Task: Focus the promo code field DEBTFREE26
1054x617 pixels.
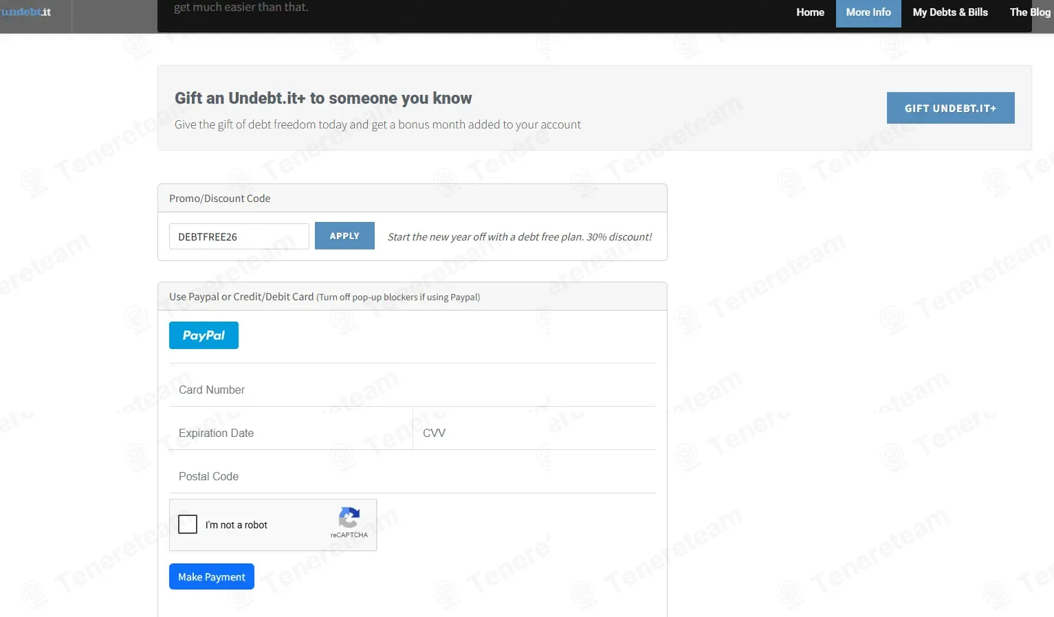Action: pos(239,236)
